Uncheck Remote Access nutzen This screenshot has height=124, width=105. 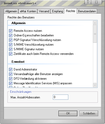(11, 31)
